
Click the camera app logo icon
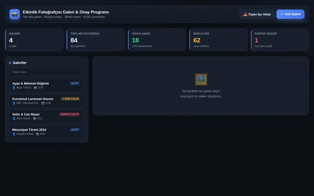pyautogui.click(x=15, y=14)
